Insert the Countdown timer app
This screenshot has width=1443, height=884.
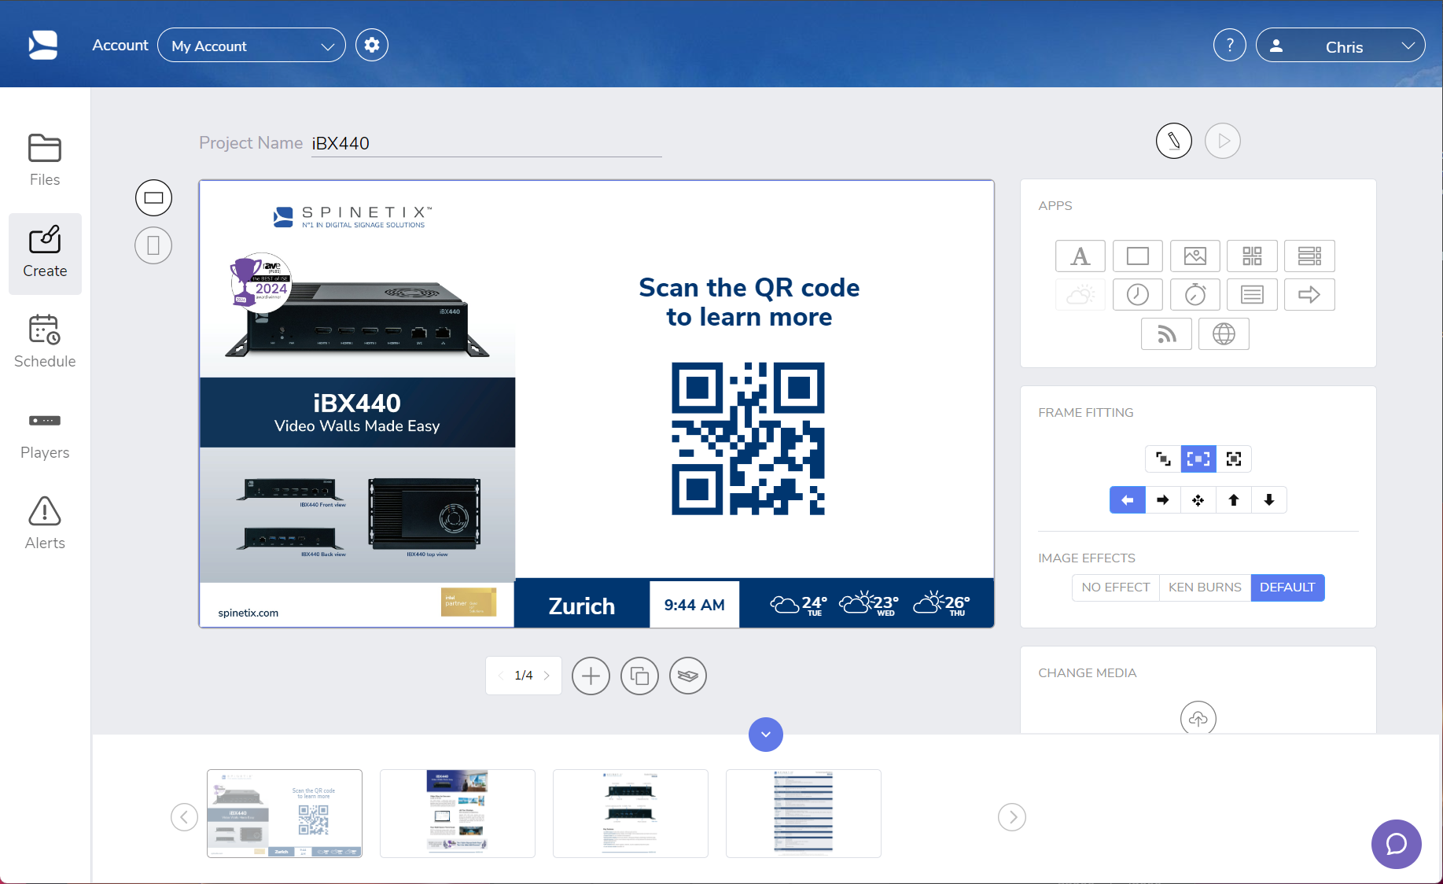coord(1195,295)
